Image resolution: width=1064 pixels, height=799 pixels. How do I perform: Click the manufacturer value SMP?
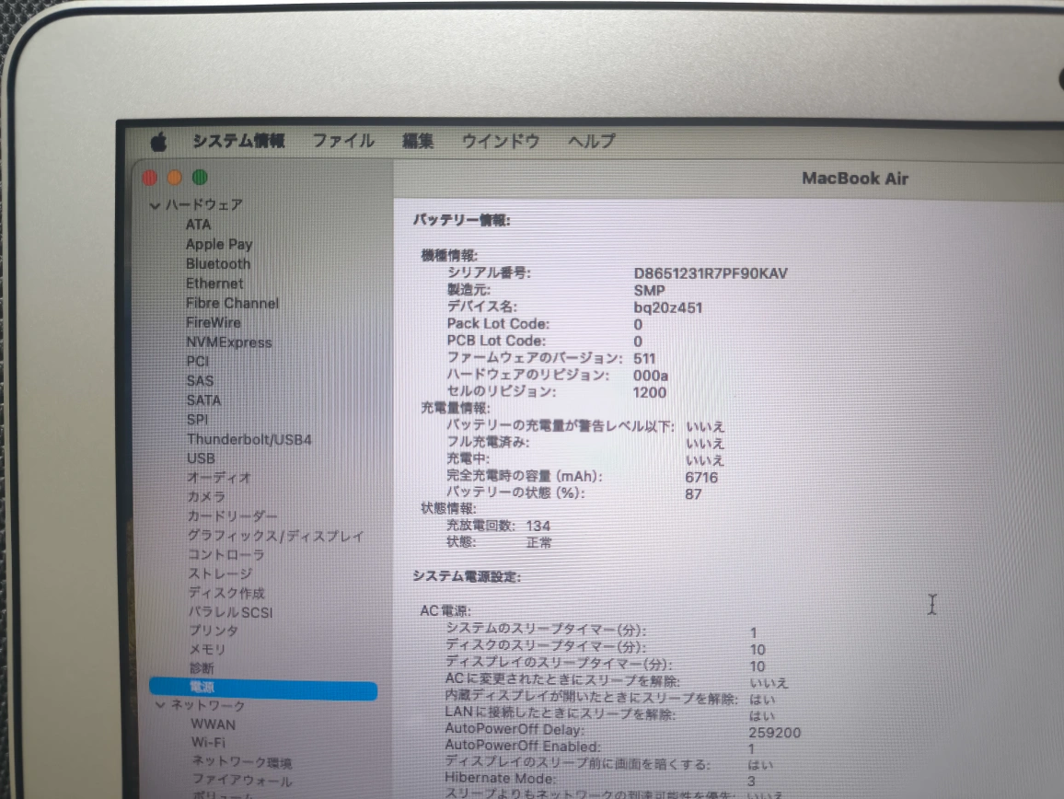650,291
